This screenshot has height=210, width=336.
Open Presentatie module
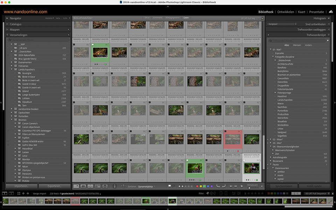[316, 12]
